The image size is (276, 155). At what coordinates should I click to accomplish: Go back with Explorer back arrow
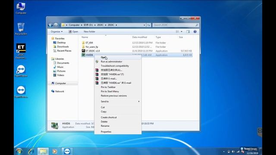(50, 25)
